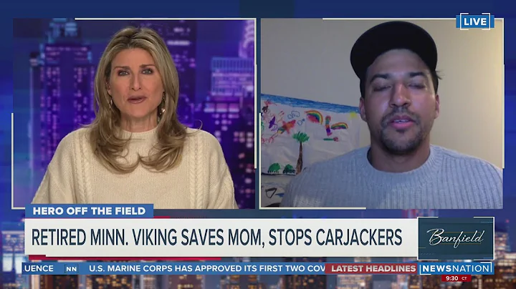
Task: Click the NN ticker separator icon
Action: [x=71, y=269]
